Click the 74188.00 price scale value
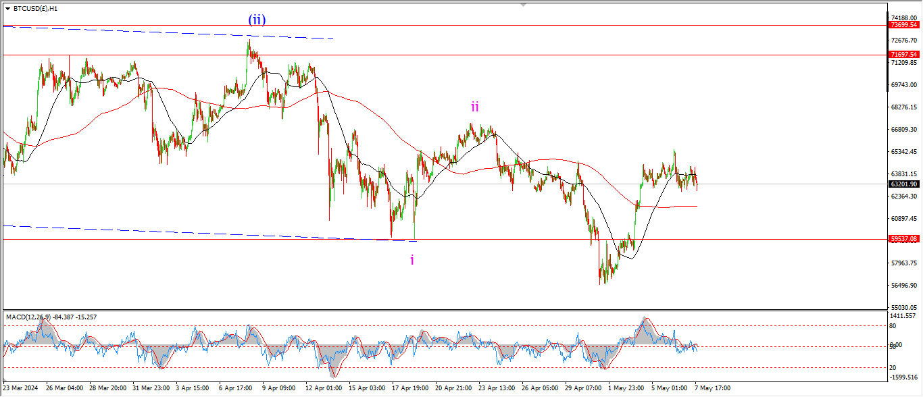 click(904, 18)
